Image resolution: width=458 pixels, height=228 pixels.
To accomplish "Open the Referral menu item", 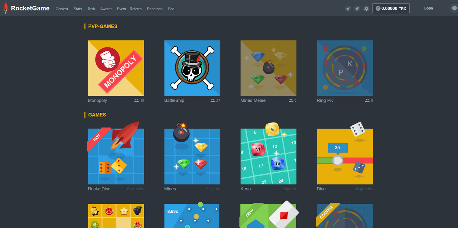I will tap(136, 9).
